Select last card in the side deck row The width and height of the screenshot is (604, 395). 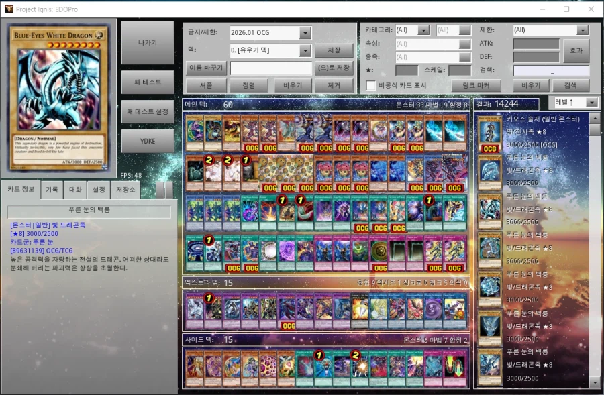pos(456,365)
